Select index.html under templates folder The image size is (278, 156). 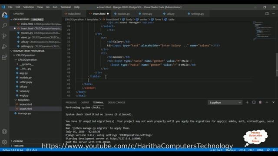coord(26,104)
